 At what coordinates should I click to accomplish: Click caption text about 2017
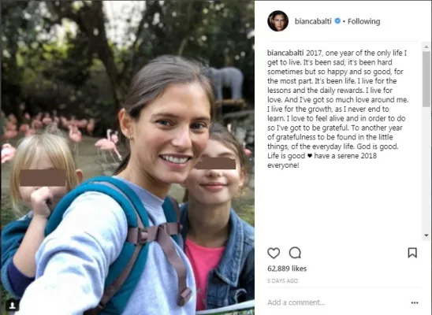click(337, 109)
